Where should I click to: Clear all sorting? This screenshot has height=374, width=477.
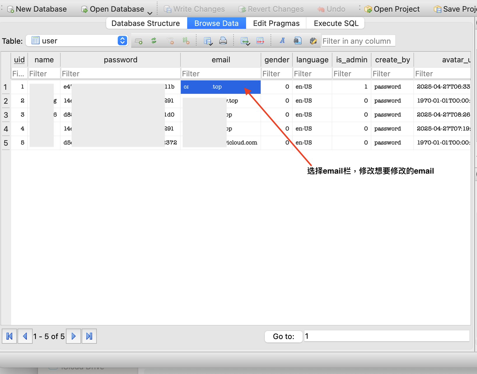tap(186, 40)
